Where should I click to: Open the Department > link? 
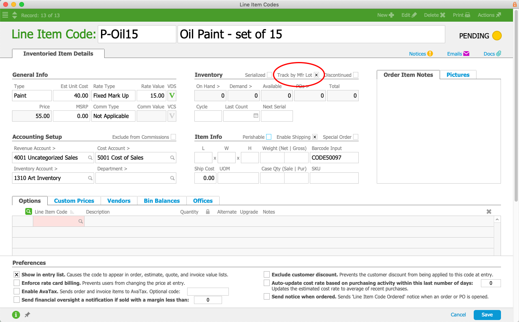click(x=112, y=169)
